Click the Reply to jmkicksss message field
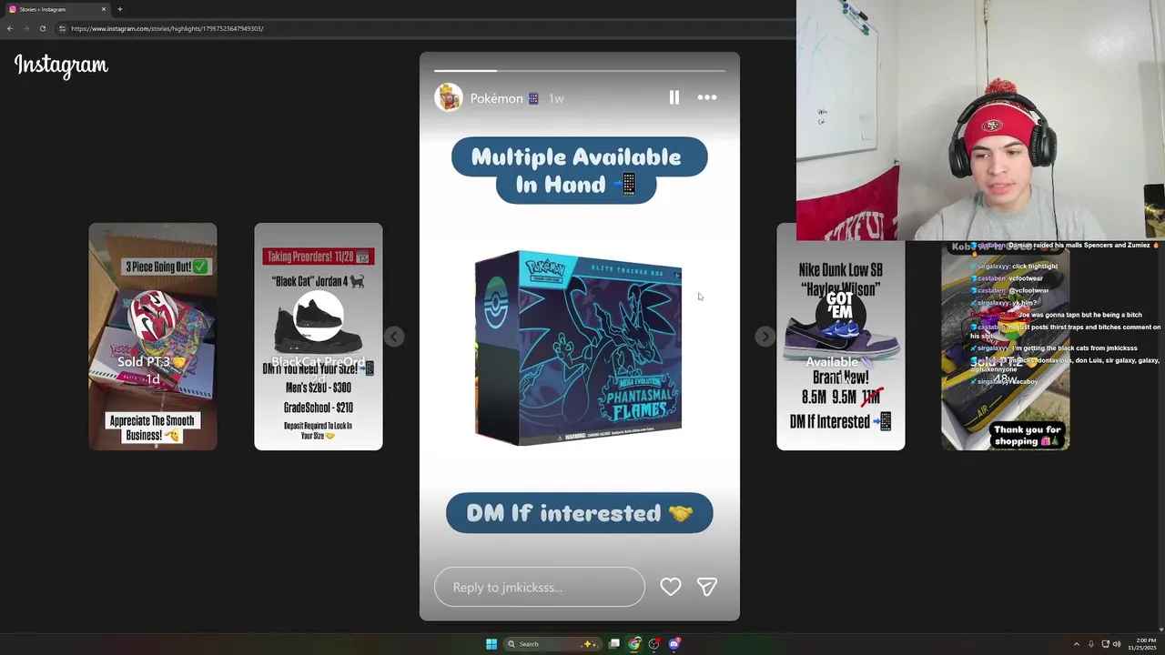This screenshot has height=655, width=1165. (540, 587)
